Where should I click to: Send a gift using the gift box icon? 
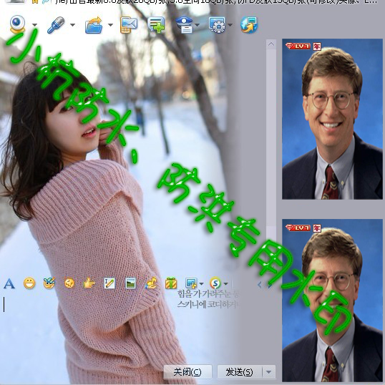pos(171,283)
